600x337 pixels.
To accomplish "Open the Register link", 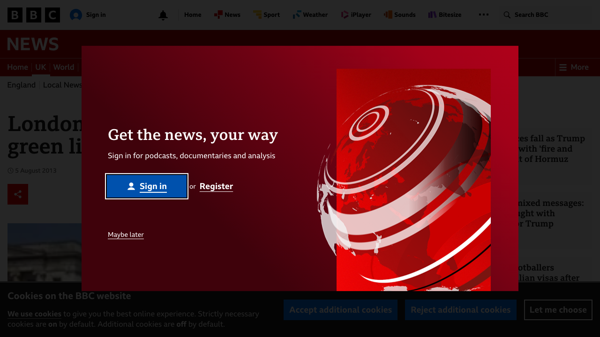I will pyautogui.click(x=216, y=186).
